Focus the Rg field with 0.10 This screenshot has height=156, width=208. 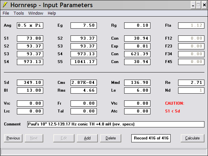[137, 25]
